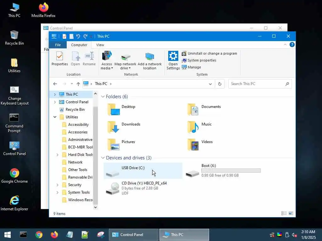Click the muted volume tray icon
Screen dimensions: 322x241
(294, 235)
